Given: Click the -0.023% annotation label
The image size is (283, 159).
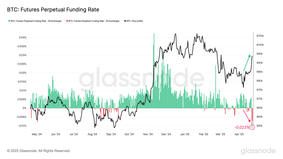Looking at the screenshot, I should click(x=242, y=127).
